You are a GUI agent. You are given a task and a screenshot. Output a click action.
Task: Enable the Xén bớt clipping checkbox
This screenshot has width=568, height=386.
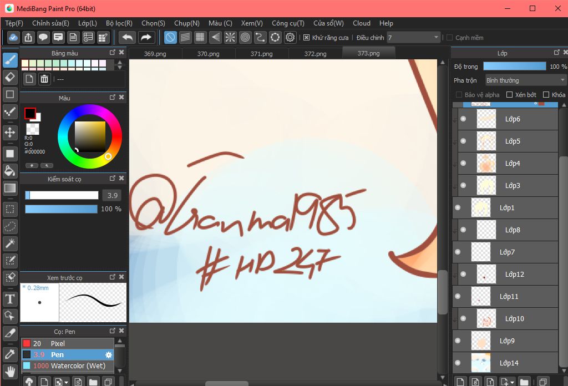509,94
